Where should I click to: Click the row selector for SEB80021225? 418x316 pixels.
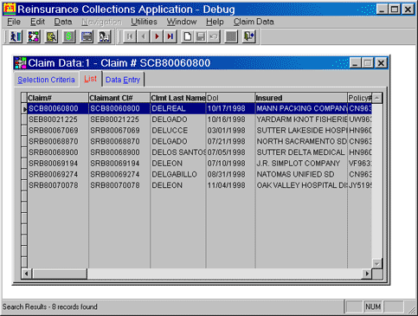(24, 119)
